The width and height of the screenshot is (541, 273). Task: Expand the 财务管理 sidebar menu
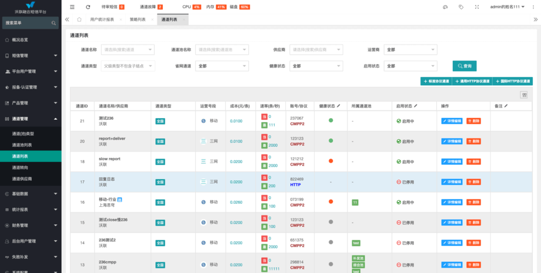(x=31, y=225)
